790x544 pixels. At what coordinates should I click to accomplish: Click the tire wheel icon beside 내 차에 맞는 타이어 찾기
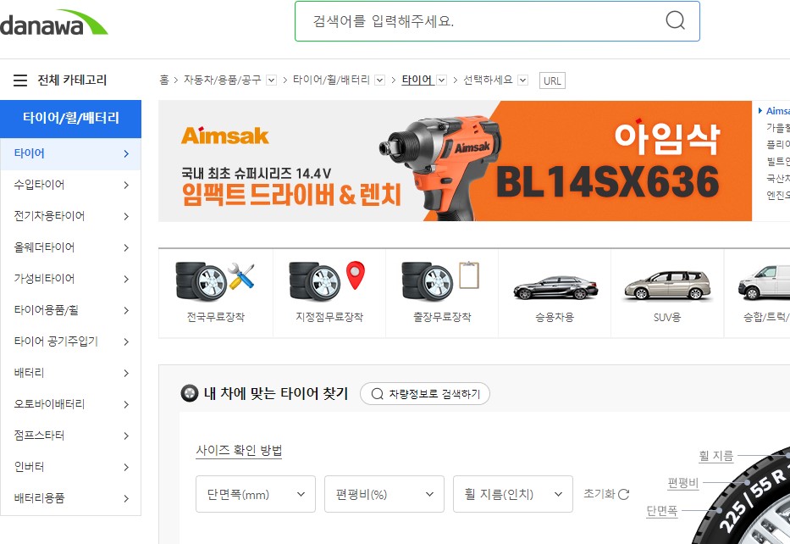pyautogui.click(x=190, y=393)
